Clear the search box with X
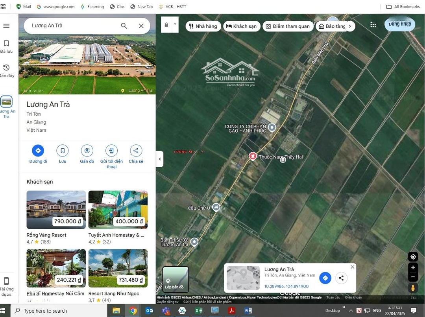Image resolution: width=425 pixels, height=317 pixels. coord(141,26)
